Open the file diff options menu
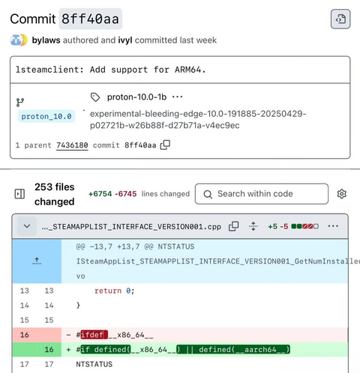This screenshot has height=373, width=360. tap(333, 226)
